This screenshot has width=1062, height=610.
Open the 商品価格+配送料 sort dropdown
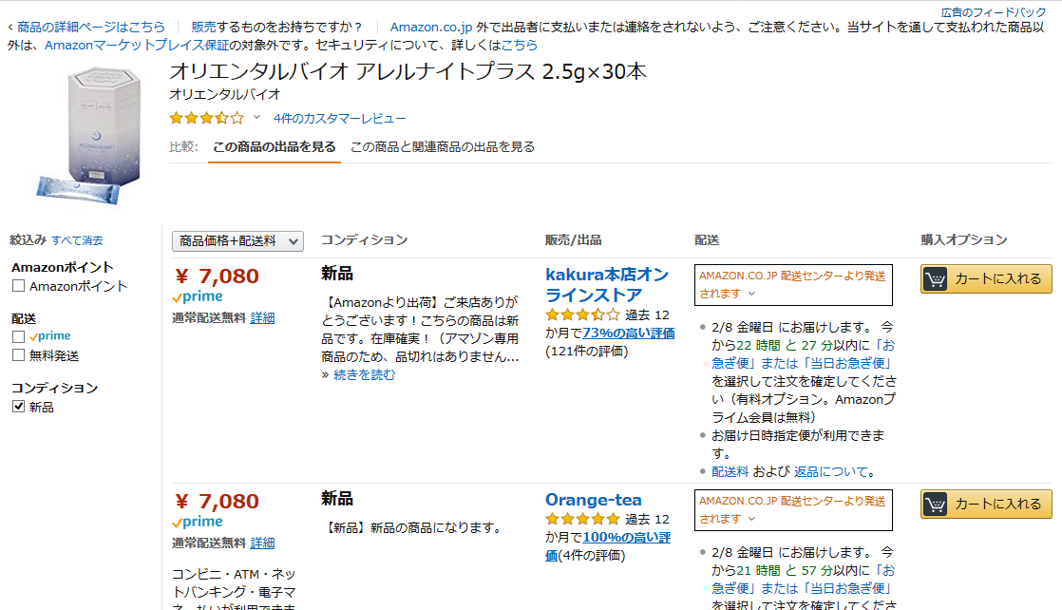tap(237, 241)
